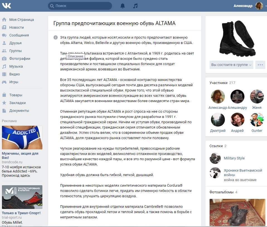Viewport: 267px width, 227px height.
Task: Open Группы in the sidebar
Action: pyautogui.click(x=16, y=51)
